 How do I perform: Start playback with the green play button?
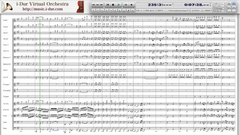pos(118,5)
